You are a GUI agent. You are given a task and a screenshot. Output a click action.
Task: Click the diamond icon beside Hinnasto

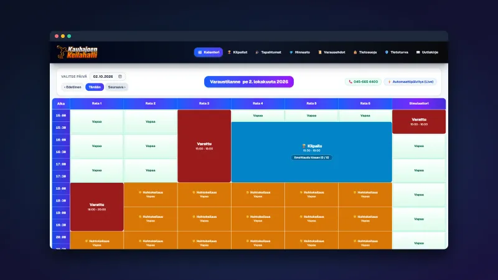(x=291, y=52)
